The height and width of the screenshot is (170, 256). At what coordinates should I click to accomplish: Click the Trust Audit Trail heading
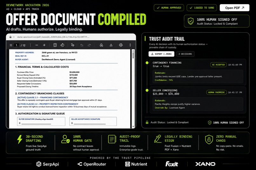tap(167, 39)
